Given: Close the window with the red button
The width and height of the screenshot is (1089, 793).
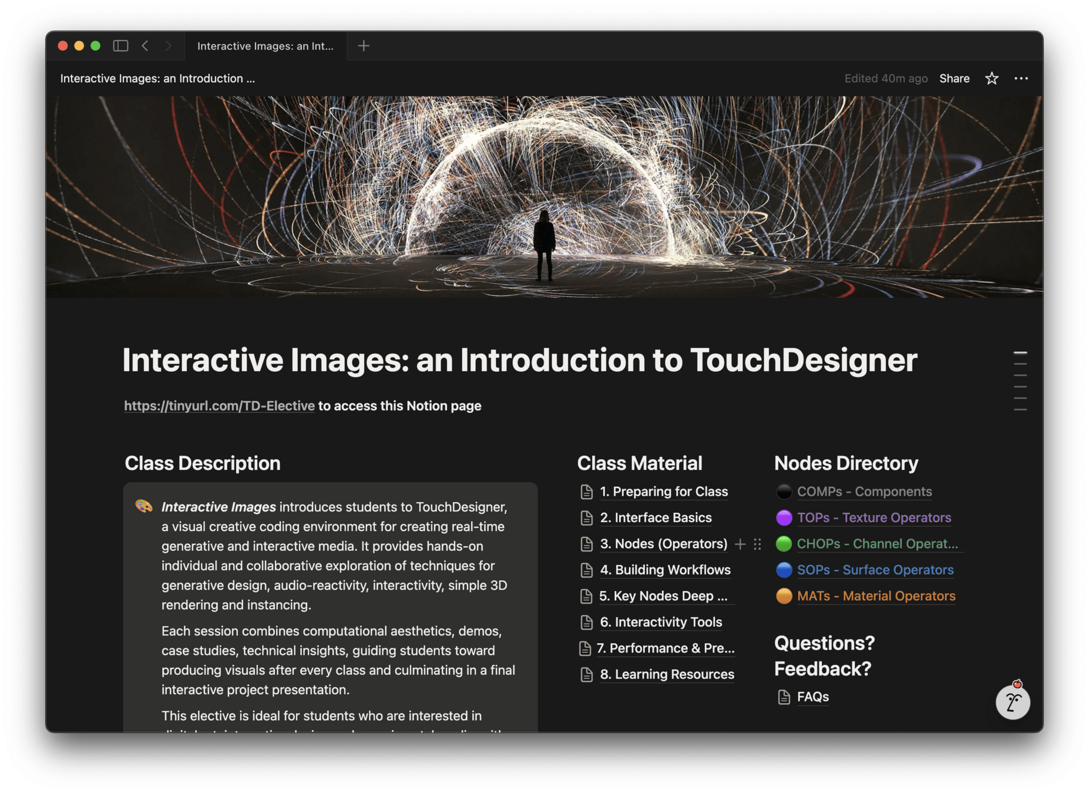Looking at the screenshot, I should pos(63,46).
